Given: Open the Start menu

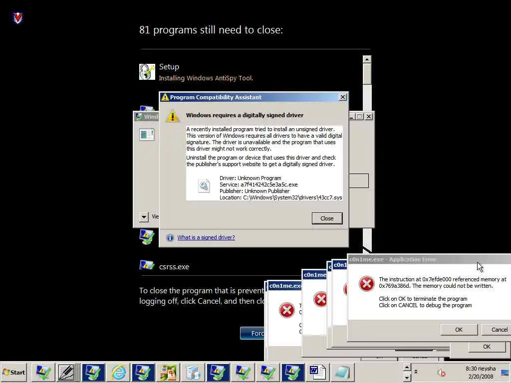Looking at the screenshot, I should (x=13, y=372).
